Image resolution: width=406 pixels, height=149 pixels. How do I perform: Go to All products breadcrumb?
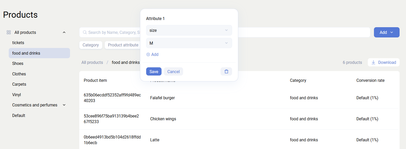[92, 62]
